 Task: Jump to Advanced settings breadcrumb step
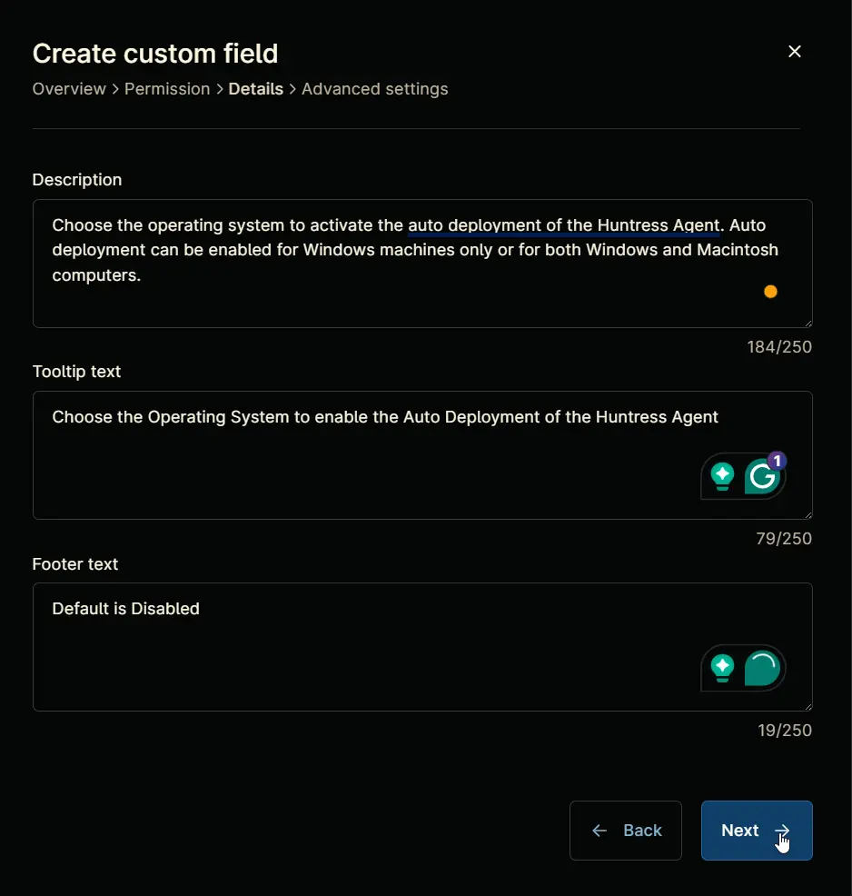[374, 89]
